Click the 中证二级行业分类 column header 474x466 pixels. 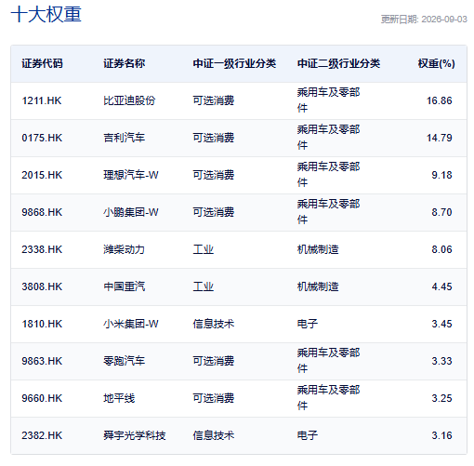tap(338, 63)
